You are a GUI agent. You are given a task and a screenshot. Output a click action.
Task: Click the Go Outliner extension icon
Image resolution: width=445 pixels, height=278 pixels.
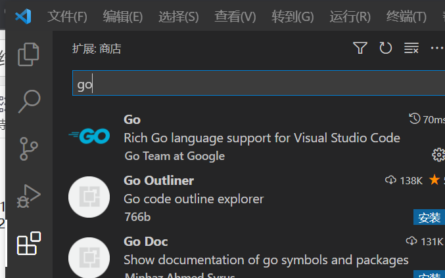coord(89,197)
